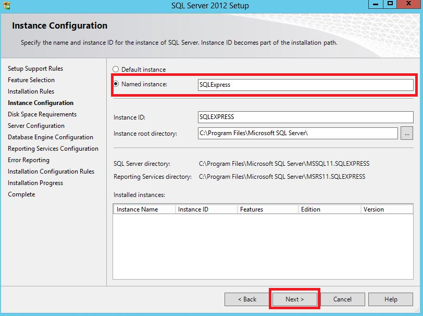Screen dimensions: 423x316
Task: Select Installation Configuration Rules step
Action: [x=51, y=172]
